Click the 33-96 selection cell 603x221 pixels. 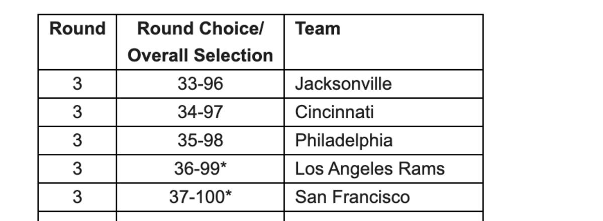point(200,84)
